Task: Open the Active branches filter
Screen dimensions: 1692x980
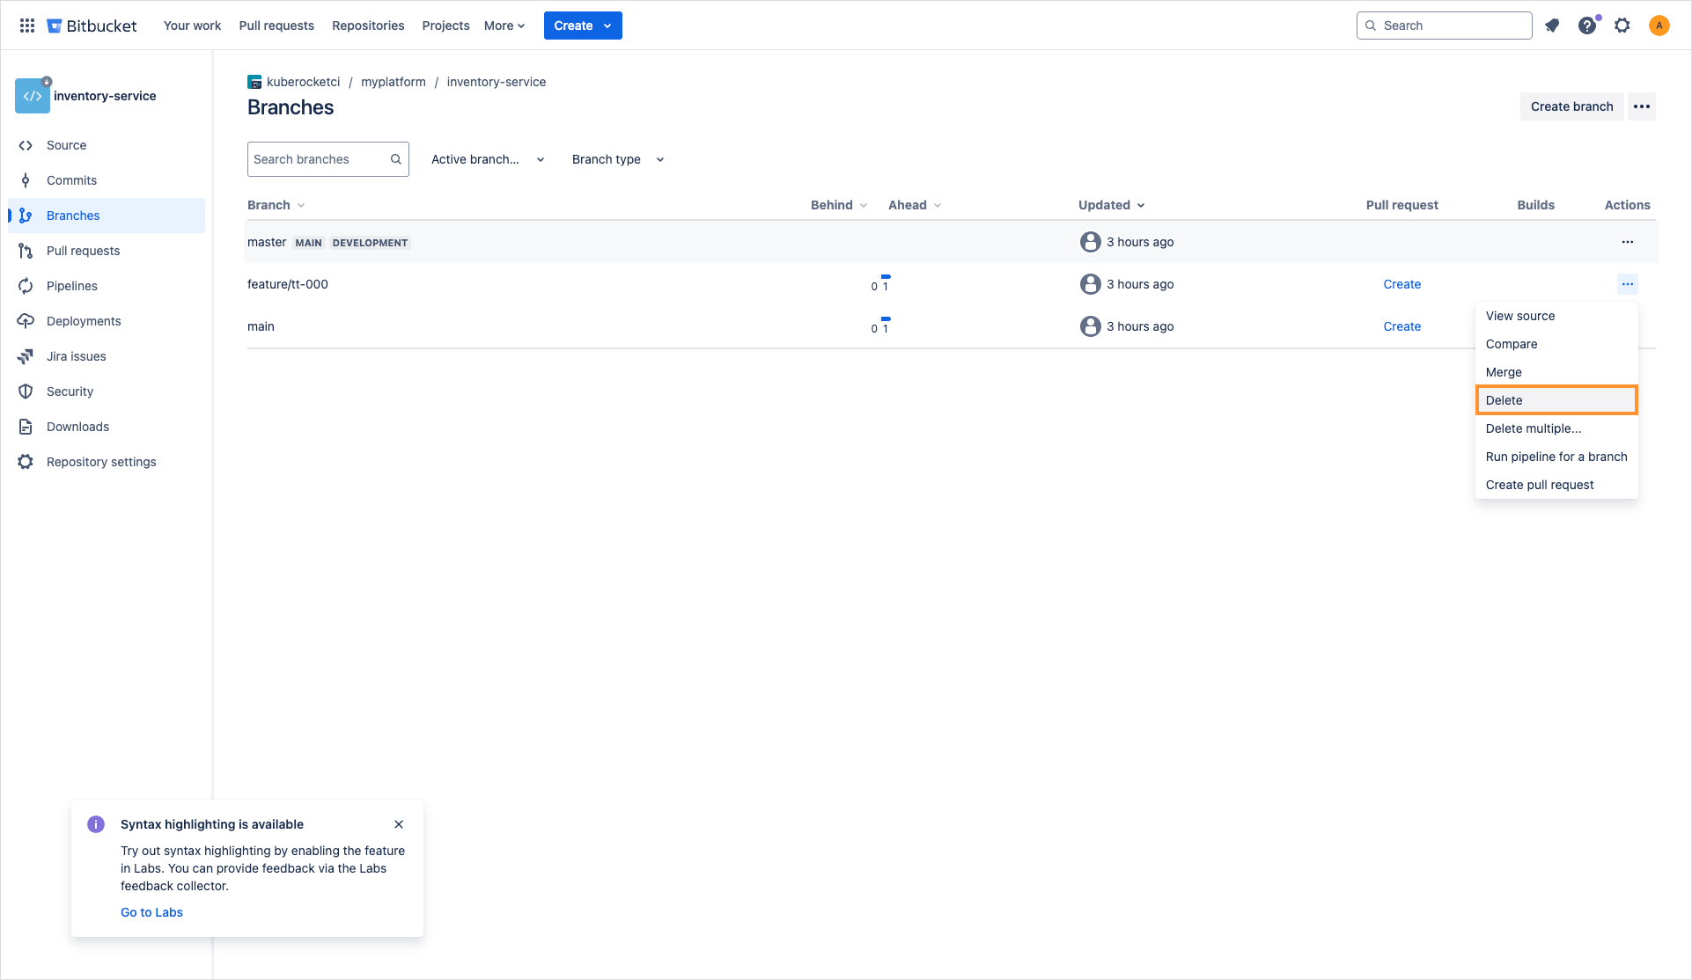Action: point(487,159)
